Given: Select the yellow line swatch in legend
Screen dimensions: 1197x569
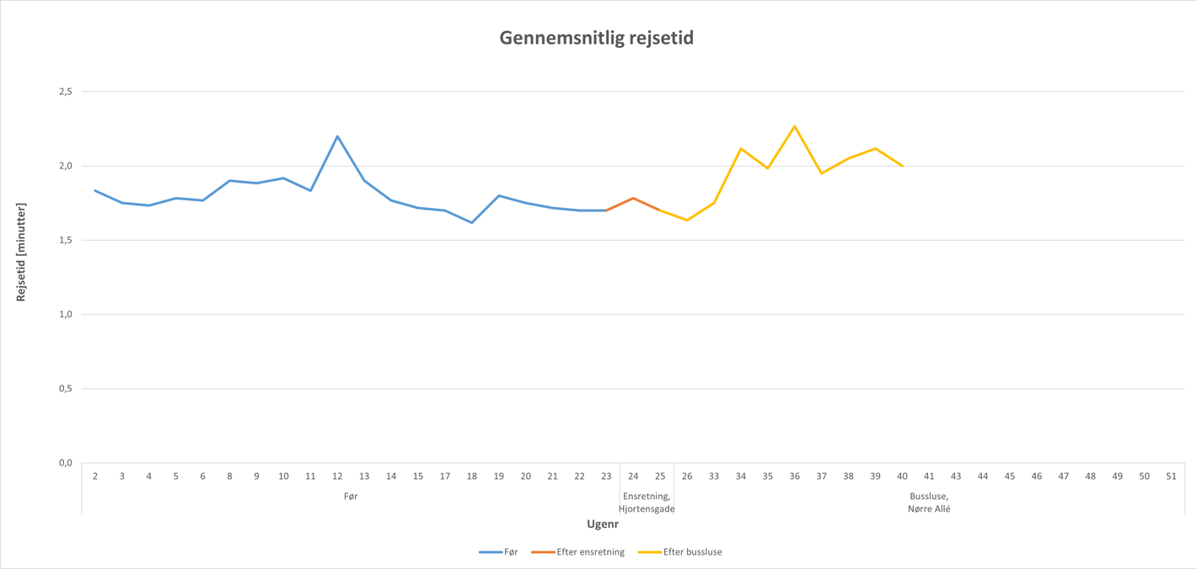Looking at the screenshot, I should click(649, 552).
